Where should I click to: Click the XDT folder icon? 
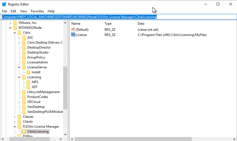point(28,87)
